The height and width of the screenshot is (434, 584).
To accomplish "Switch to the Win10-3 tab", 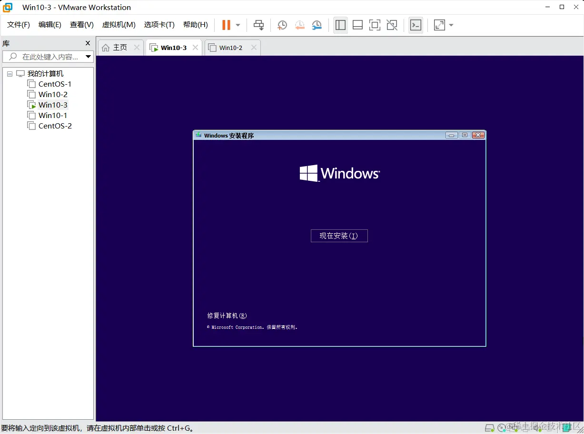I will [173, 48].
